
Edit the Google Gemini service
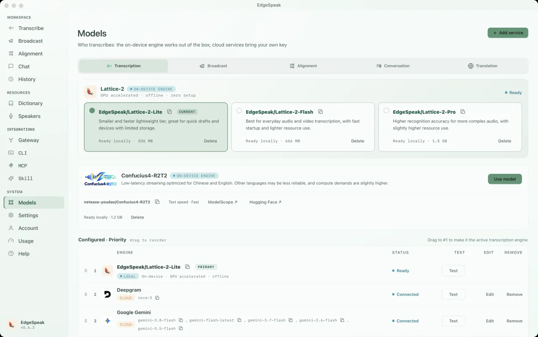pyautogui.click(x=490, y=321)
